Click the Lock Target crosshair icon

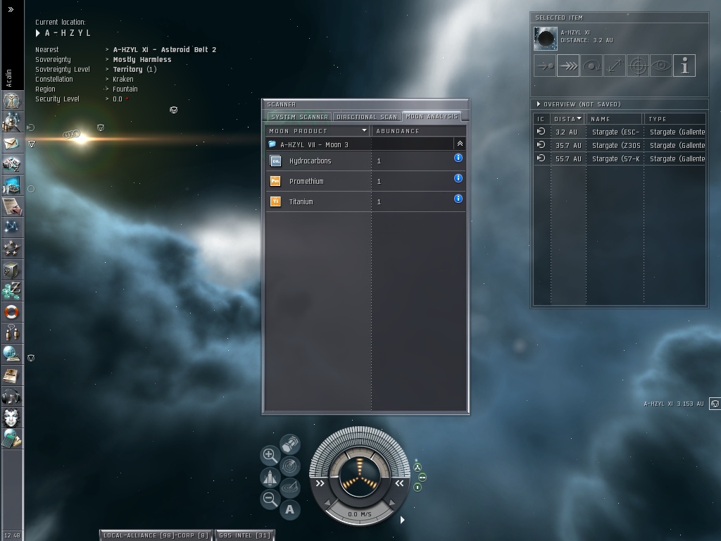[x=638, y=66]
